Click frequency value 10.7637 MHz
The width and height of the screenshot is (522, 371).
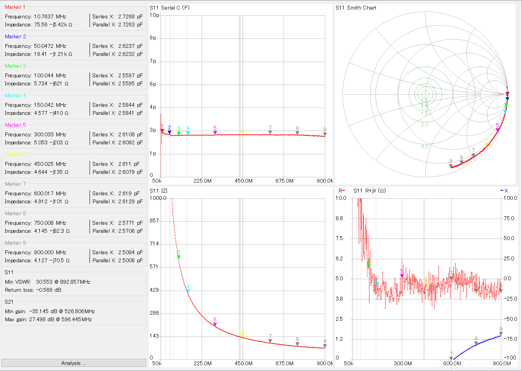[x=50, y=16]
